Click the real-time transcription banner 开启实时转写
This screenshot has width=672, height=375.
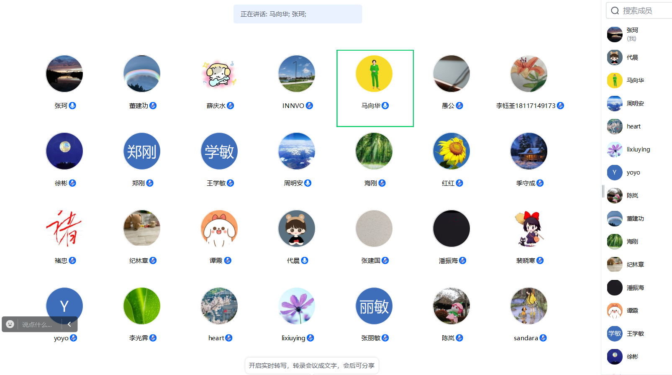point(312,365)
